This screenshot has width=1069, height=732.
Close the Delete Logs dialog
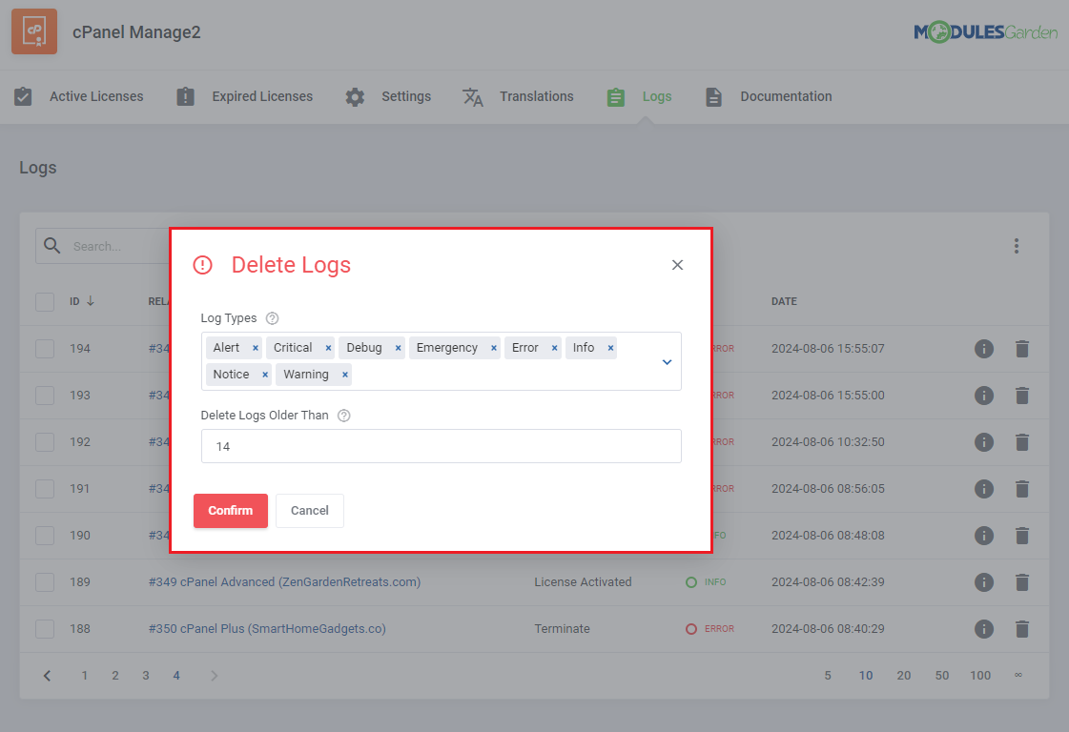click(677, 264)
